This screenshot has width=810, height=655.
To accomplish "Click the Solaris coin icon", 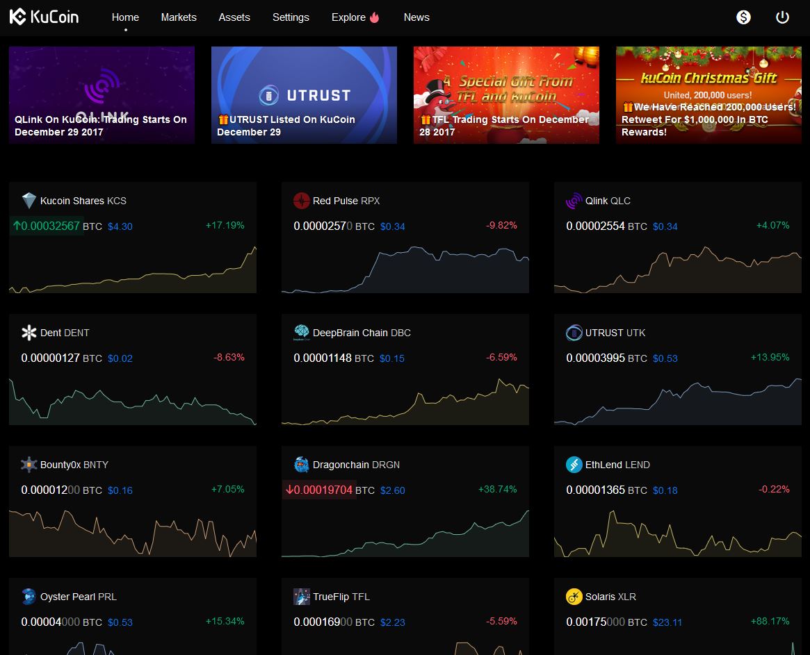I will [x=574, y=596].
